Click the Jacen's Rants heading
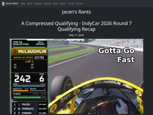 (76, 12)
